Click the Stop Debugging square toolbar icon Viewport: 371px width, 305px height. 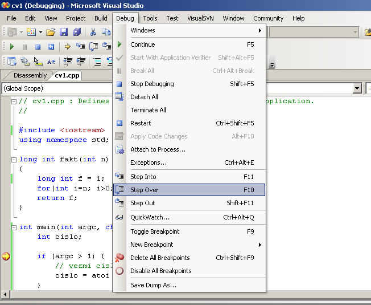coord(38,47)
